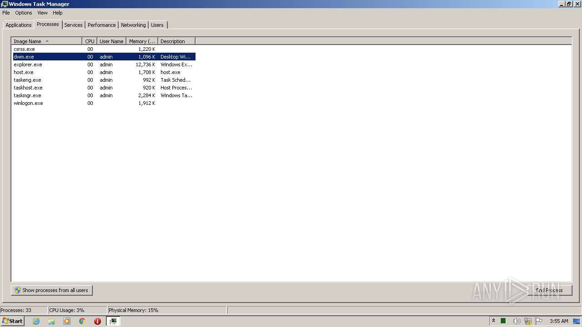Click Show processes from all users
The height and width of the screenshot is (327, 582).
tap(52, 290)
